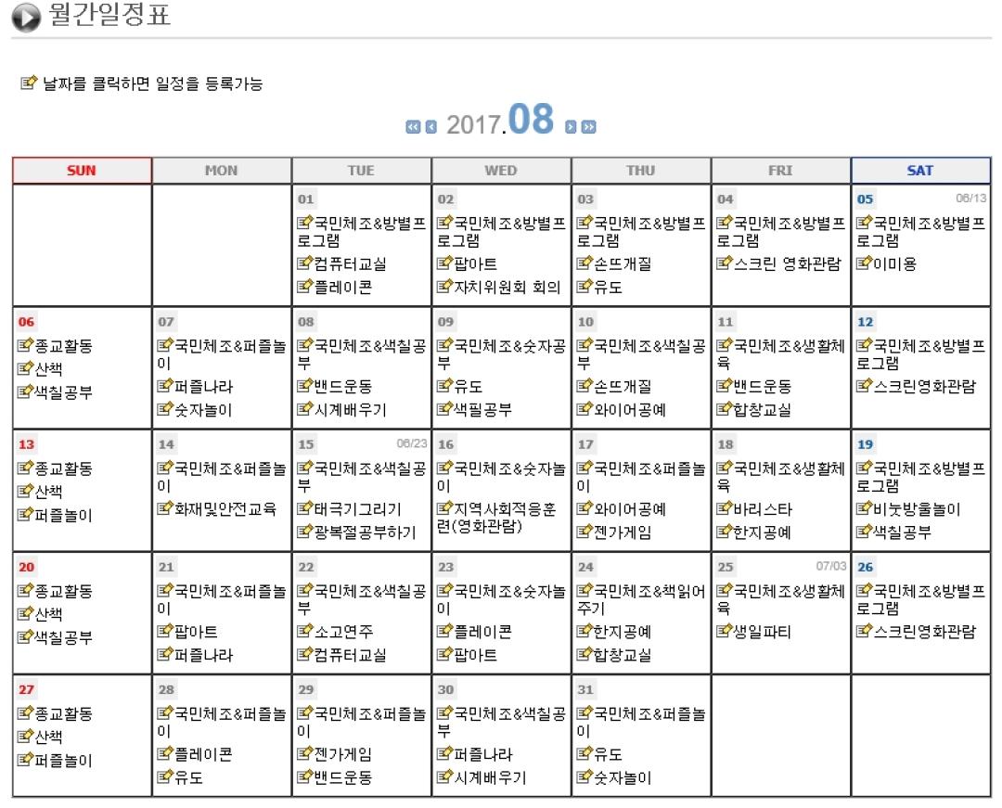This screenshot has width=1002, height=808.
Task: Go to previous year with double-left arrow
Action: (x=413, y=127)
